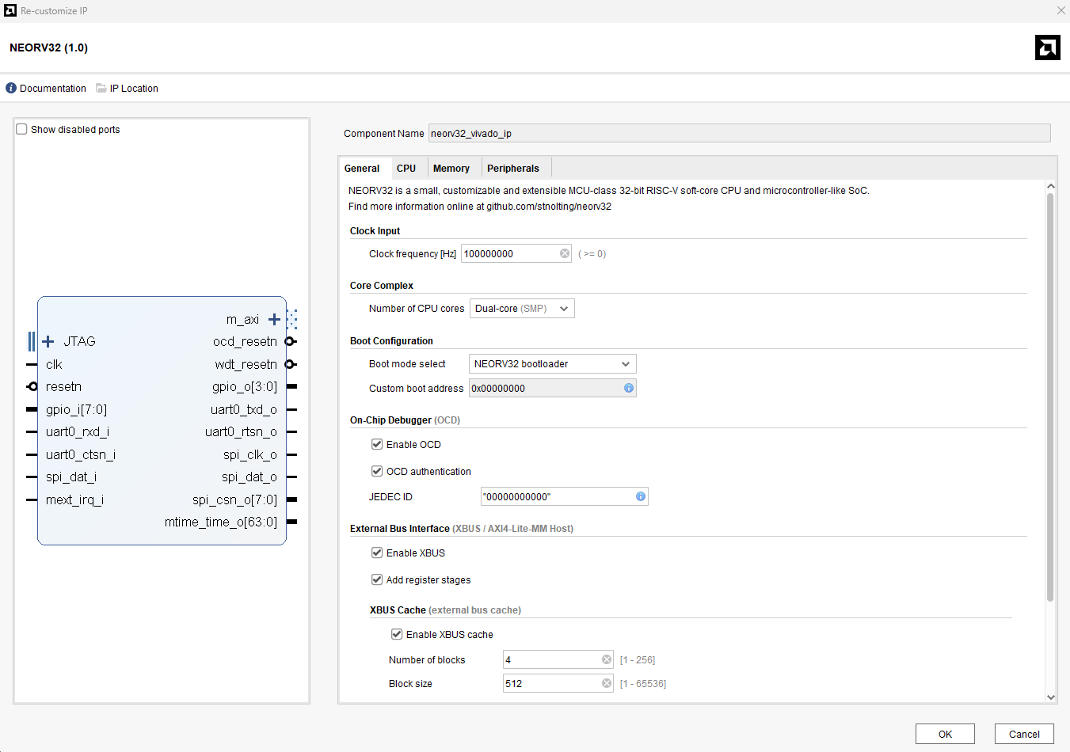
Task: Click the vertical scrollbar thumb
Action: (x=1051, y=396)
